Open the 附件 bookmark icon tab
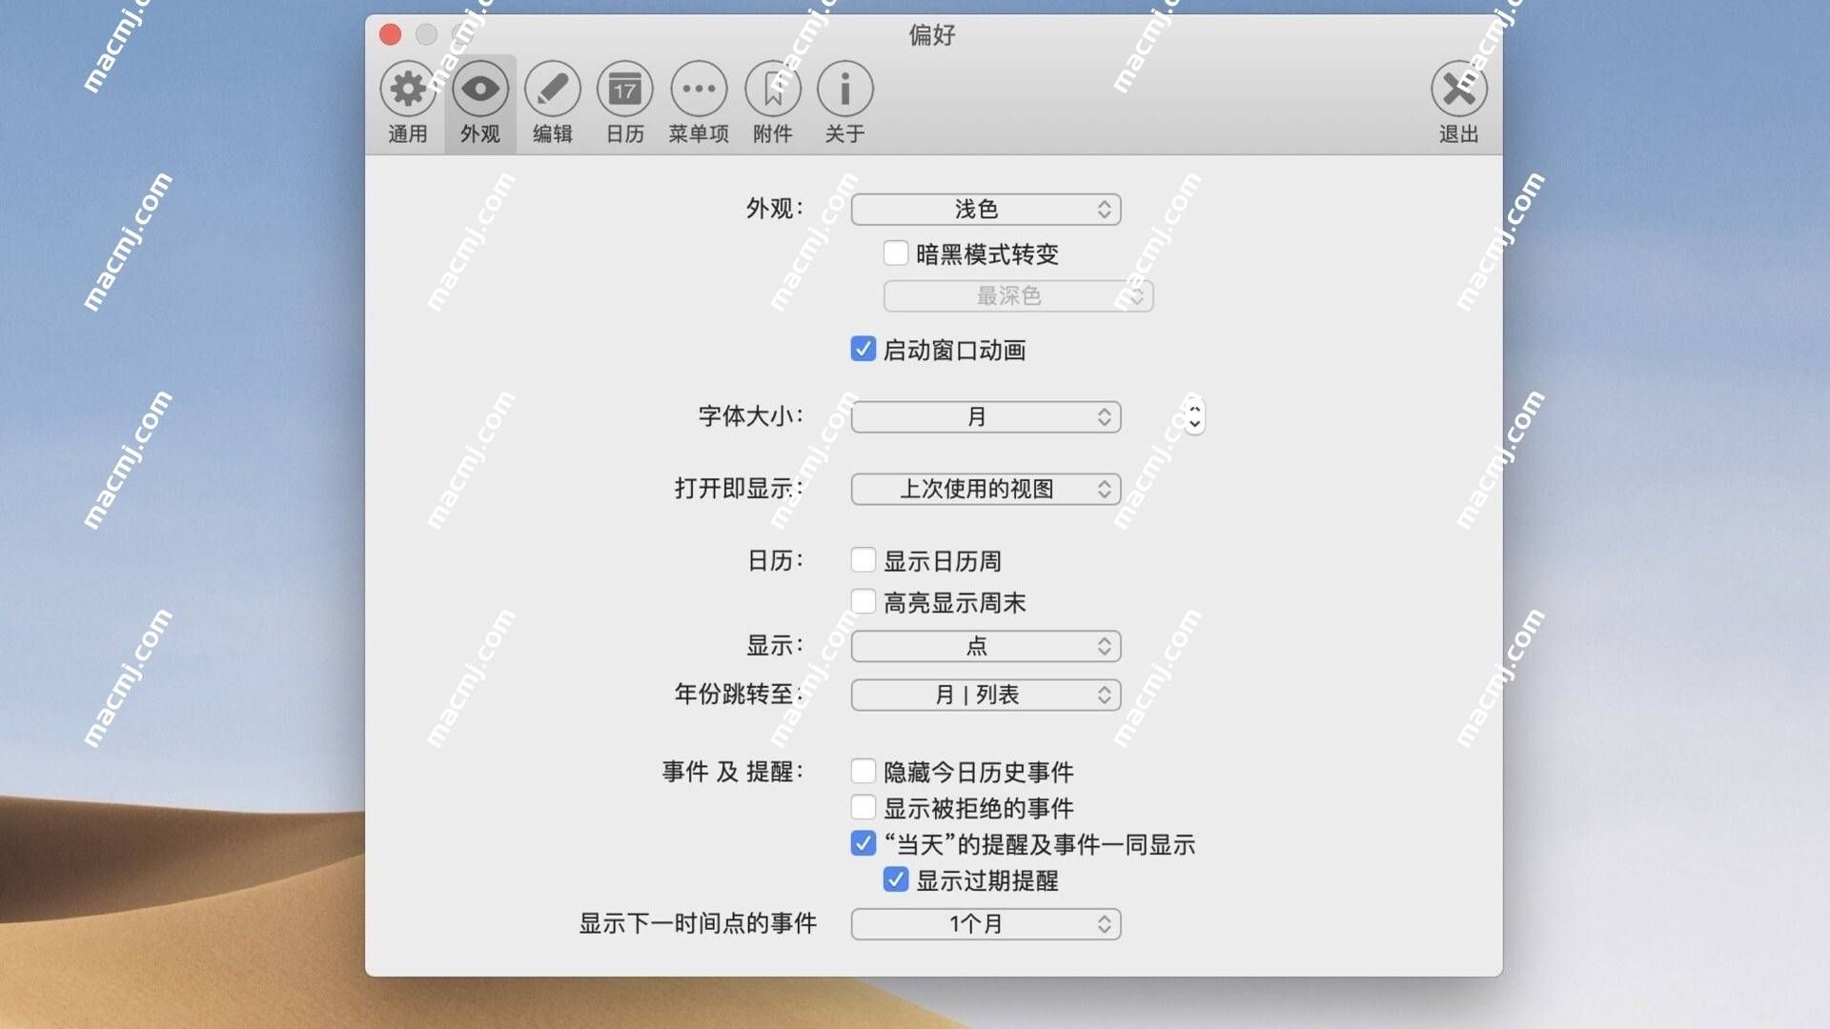 pyautogui.click(x=773, y=103)
